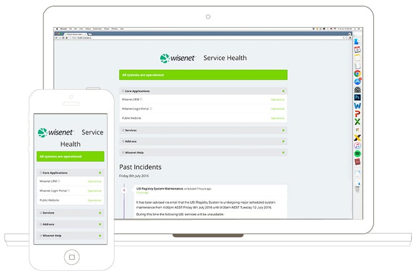Tap info icon beside Wisenet Login Portal on phone
This screenshot has height=275, width=416.
(68, 191)
